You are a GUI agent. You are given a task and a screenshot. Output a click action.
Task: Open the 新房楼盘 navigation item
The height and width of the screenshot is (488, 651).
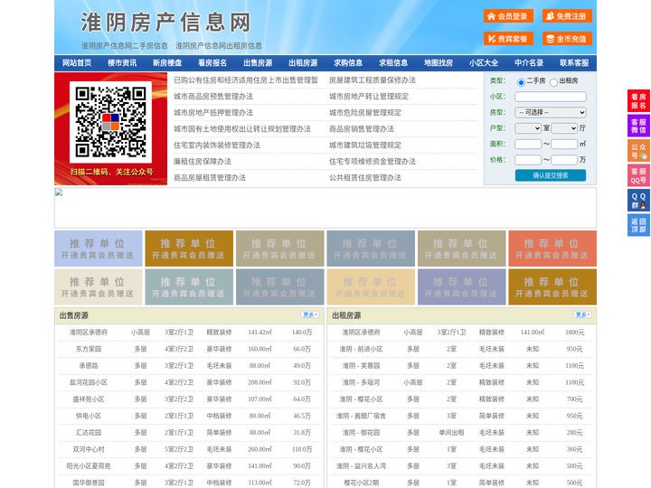[x=167, y=63]
